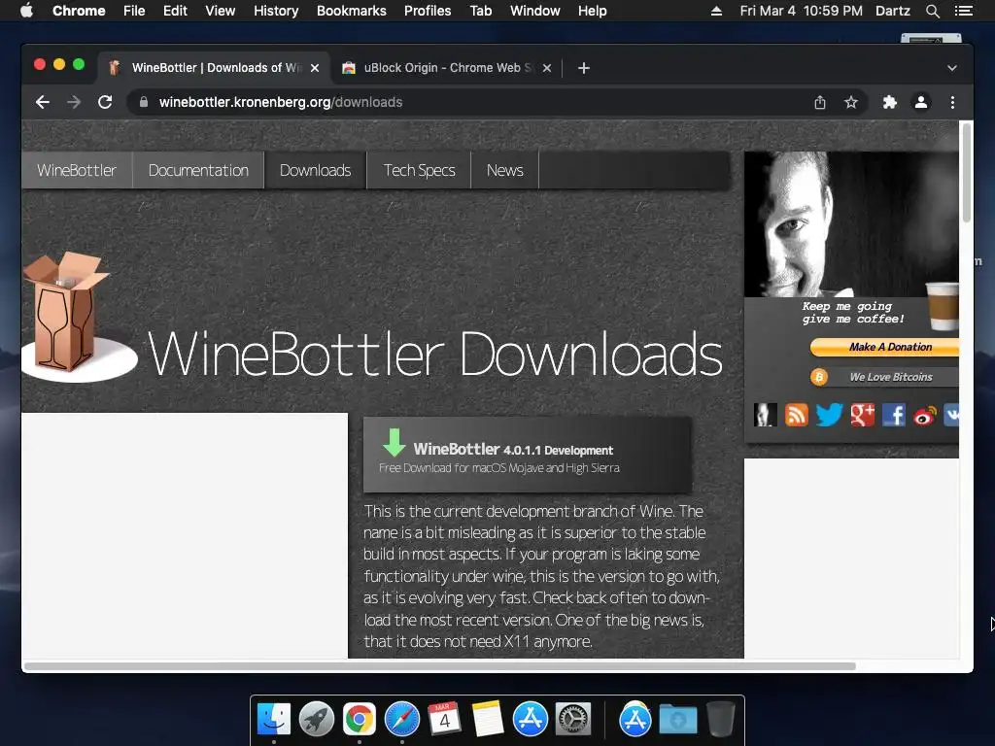Open the Downloads folder in the Dock
Screen dimensions: 995x746
[677, 720]
